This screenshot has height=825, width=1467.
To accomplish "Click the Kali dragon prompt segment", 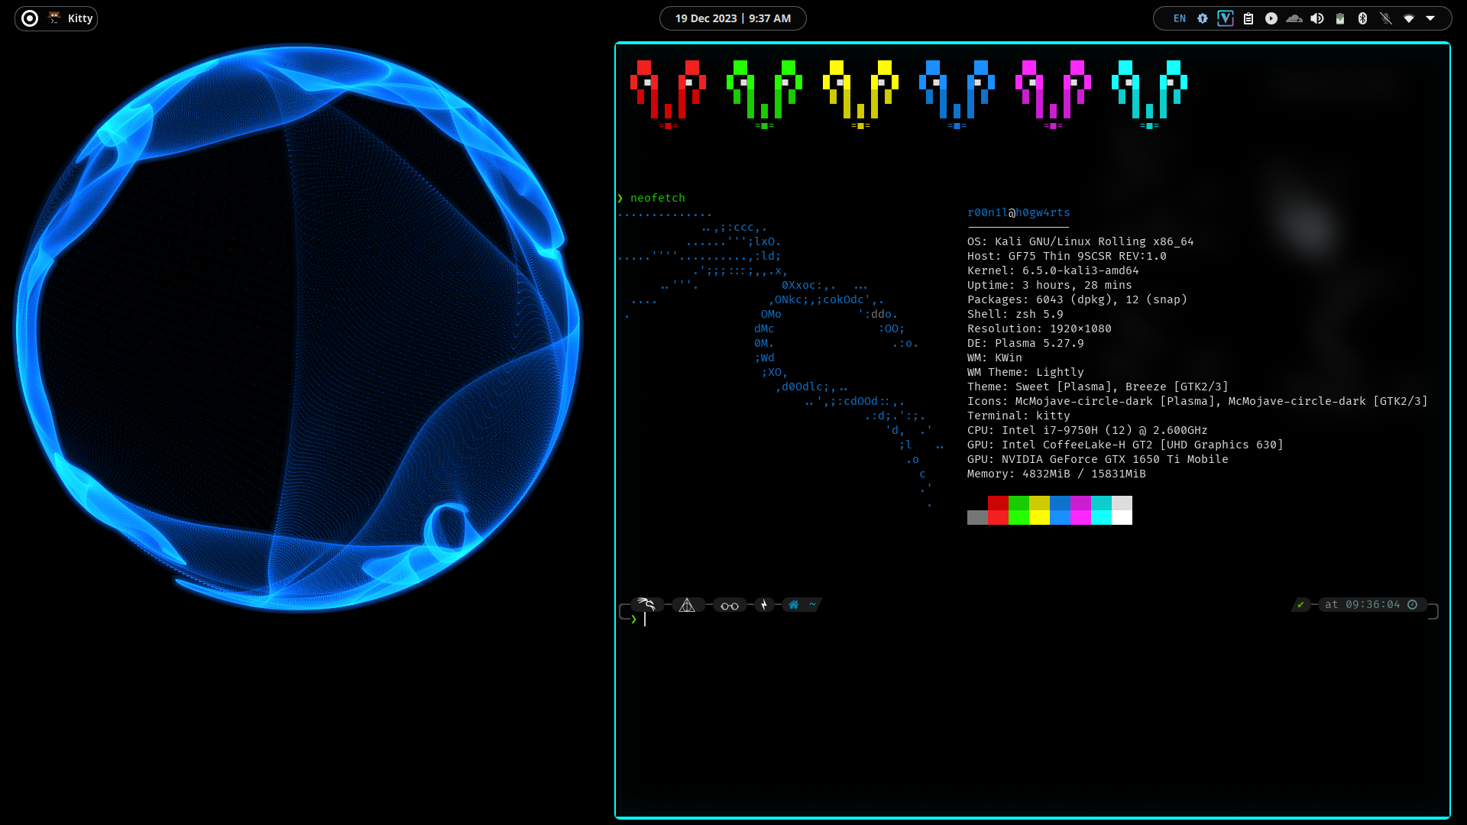I will 646,604.
